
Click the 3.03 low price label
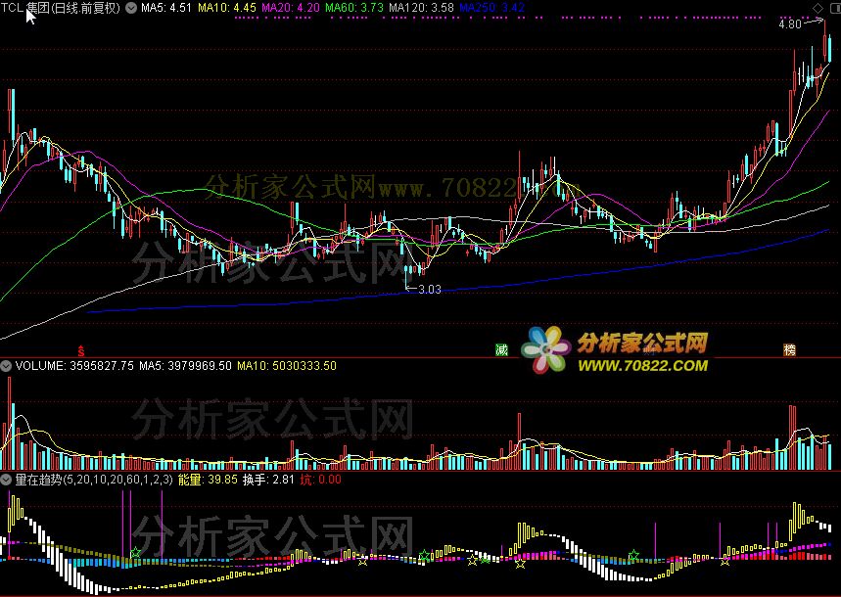pyautogui.click(x=429, y=290)
